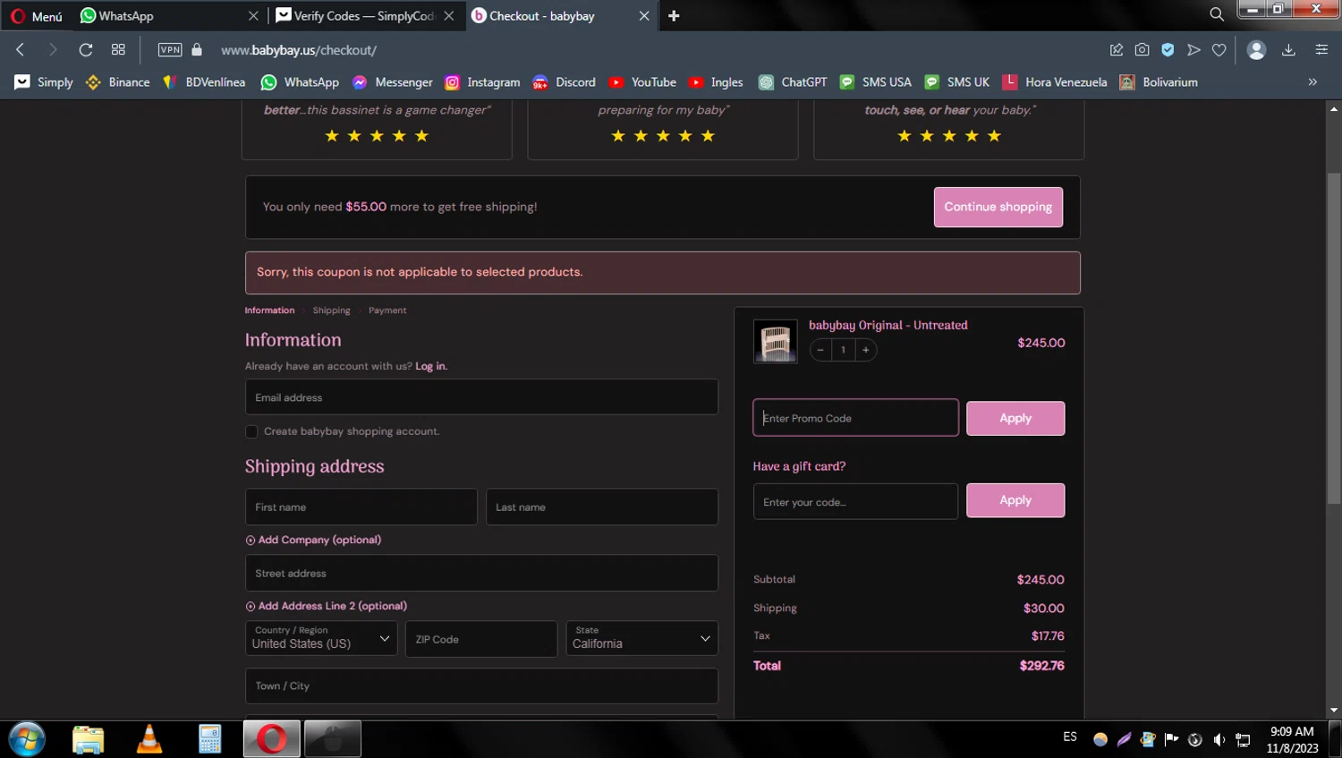Open the Simply bookmark

click(44, 82)
